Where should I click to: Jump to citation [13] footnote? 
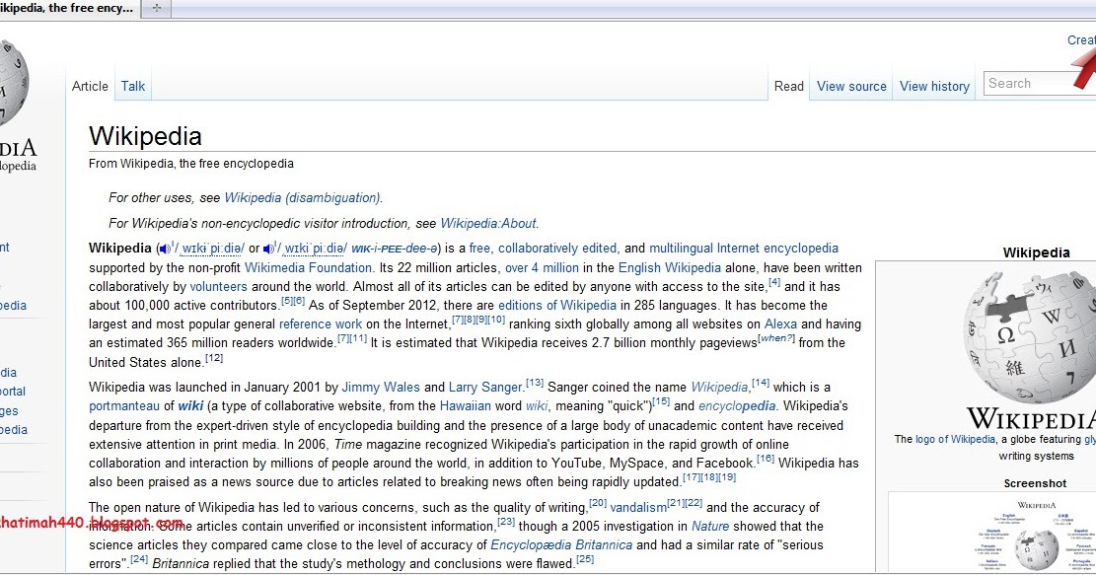(x=535, y=383)
